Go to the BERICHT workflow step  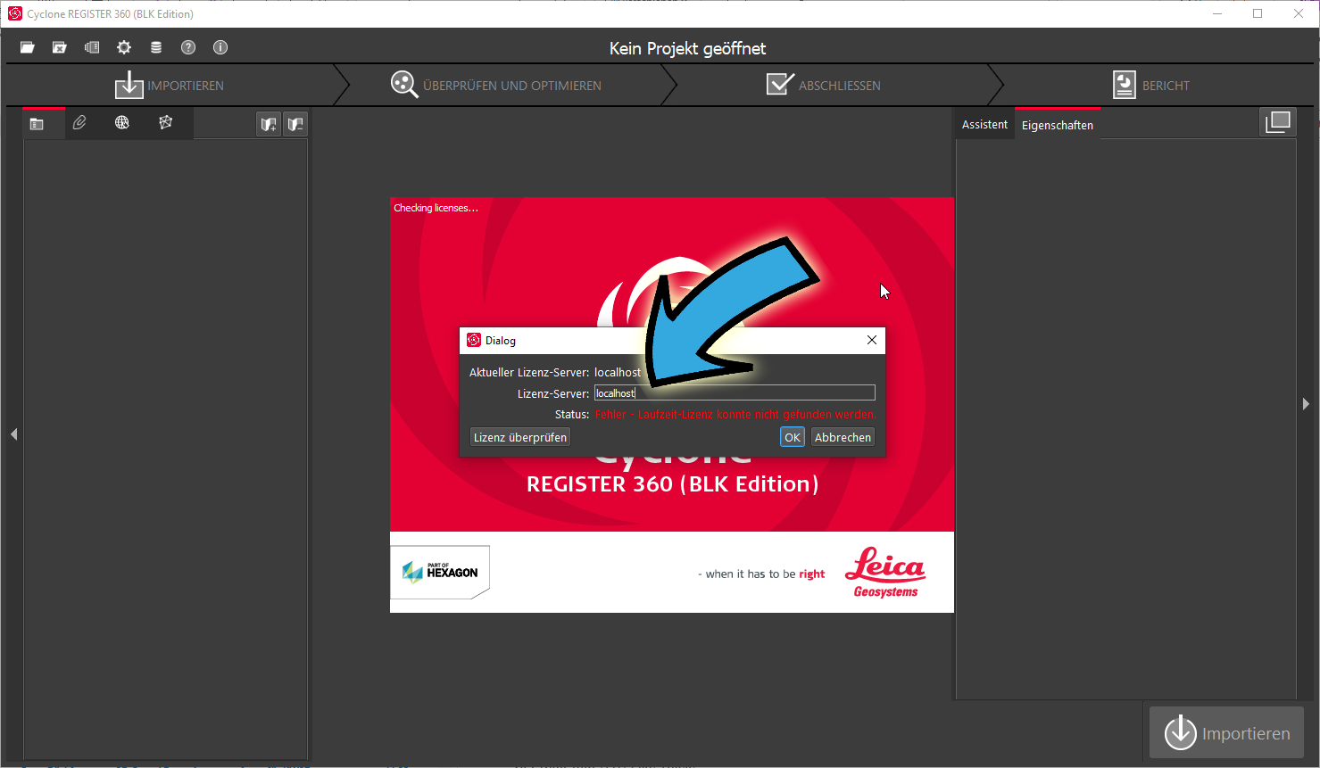click(x=1151, y=86)
